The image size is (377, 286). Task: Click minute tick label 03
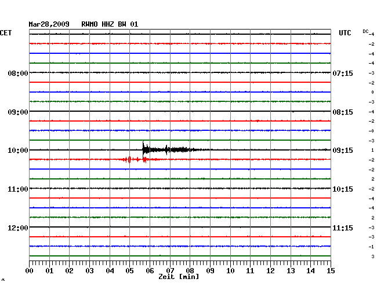pos(89,271)
